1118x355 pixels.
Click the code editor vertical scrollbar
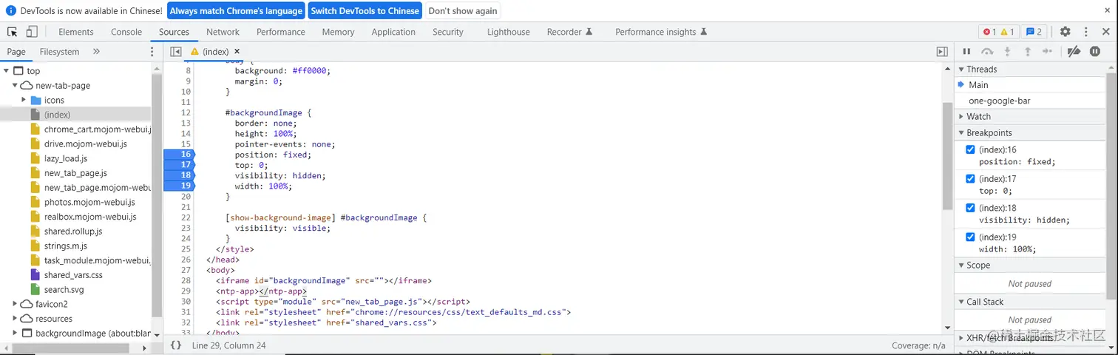tap(947, 156)
